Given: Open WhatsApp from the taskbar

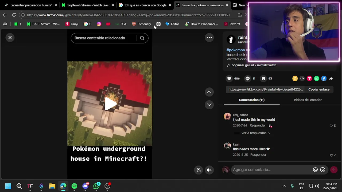Looking at the screenshot, I should pos(96,186).
